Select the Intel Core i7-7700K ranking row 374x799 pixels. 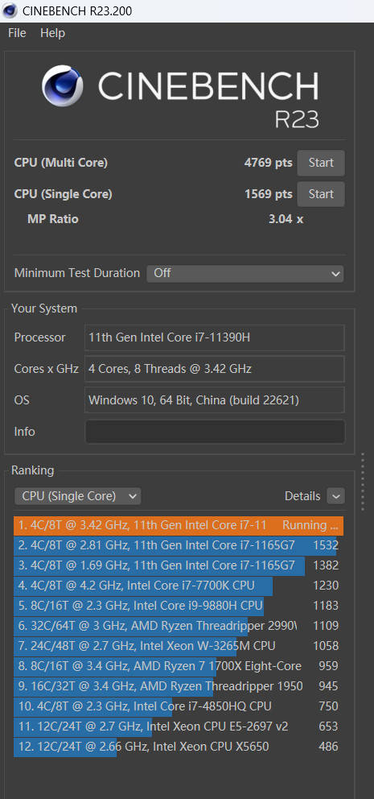[x=179, y=586]
